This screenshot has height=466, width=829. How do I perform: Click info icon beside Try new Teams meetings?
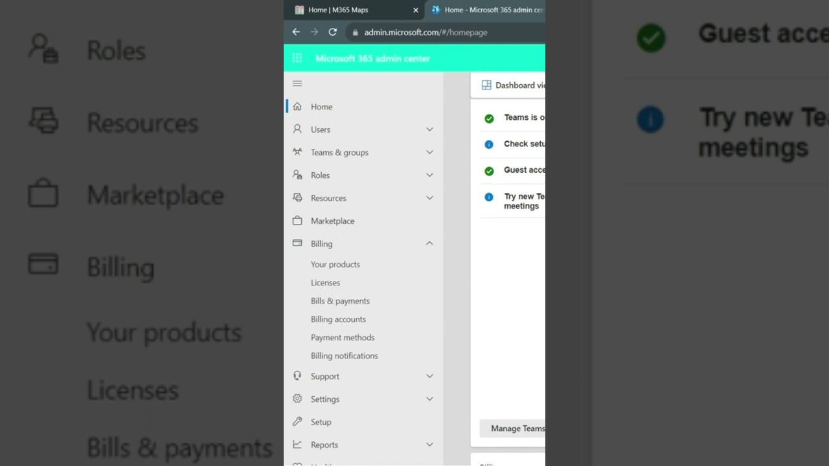click(489, 197)
